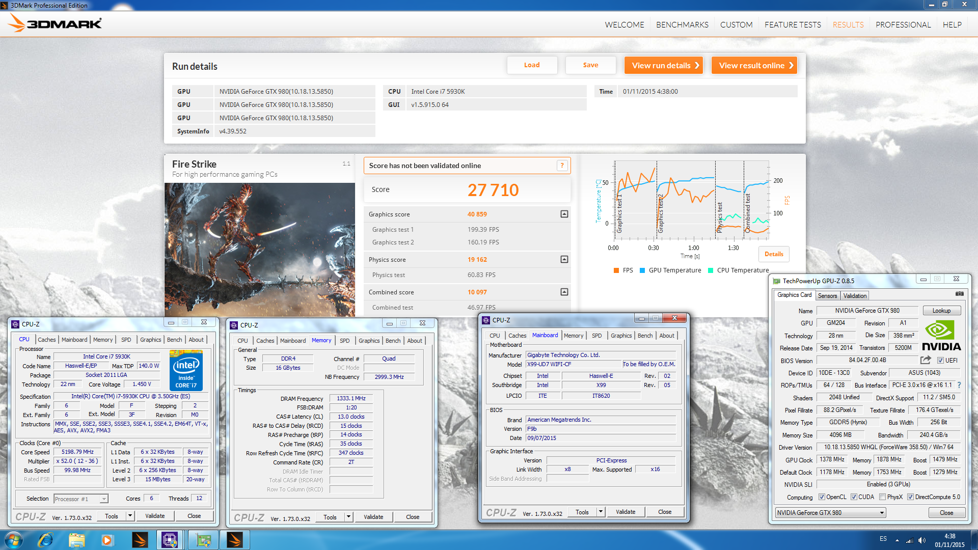Click the Save button in Run details
Image resolution: width=978 pixels, height=550 pixels.
click(x=590, y=65)
